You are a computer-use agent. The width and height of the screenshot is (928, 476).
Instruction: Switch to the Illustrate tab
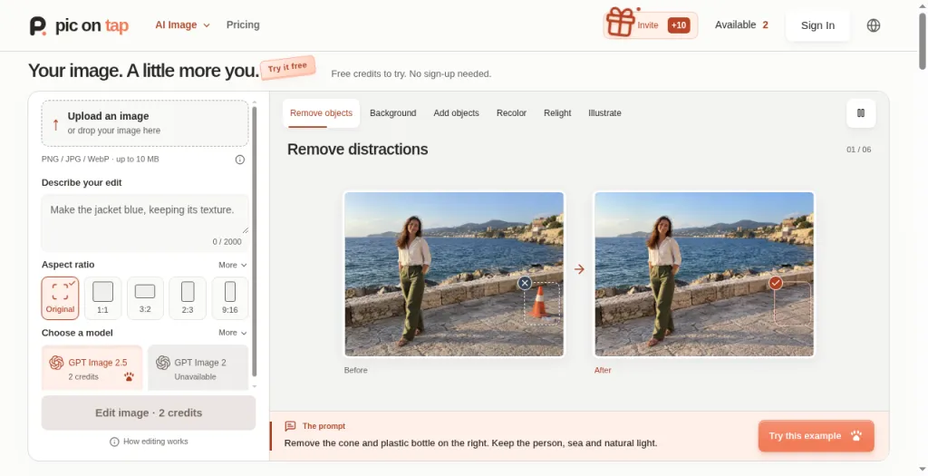point(604,113)
